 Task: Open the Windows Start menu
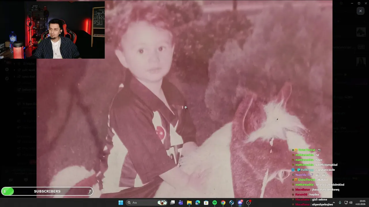click(121, 203)
